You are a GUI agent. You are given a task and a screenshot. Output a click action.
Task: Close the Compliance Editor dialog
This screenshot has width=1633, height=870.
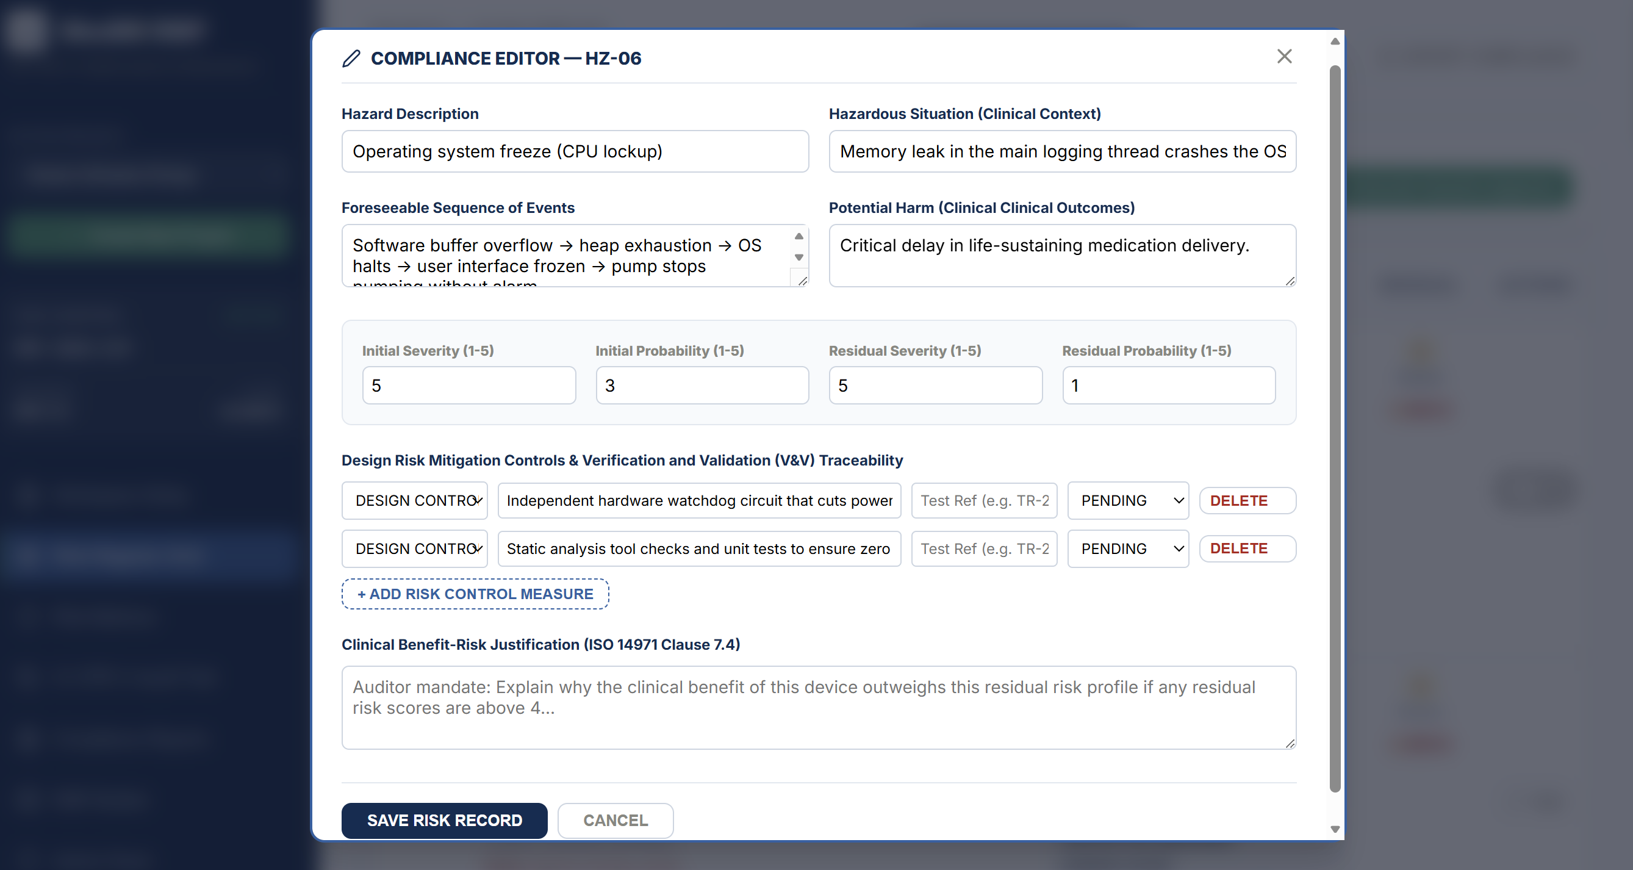click(x=1283, y=57)
